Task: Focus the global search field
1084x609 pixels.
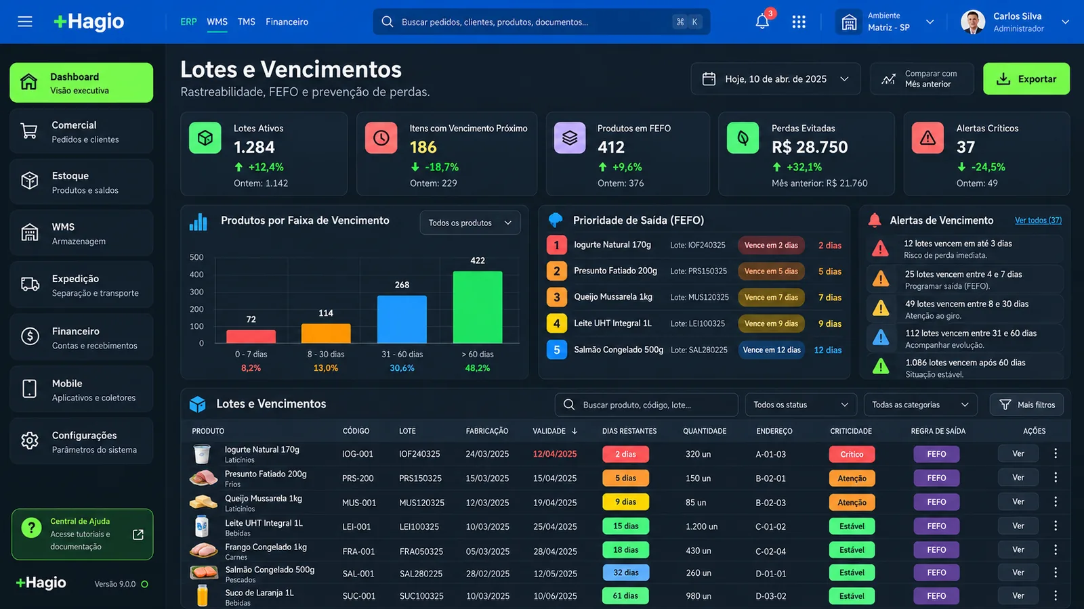Action: 541,22
